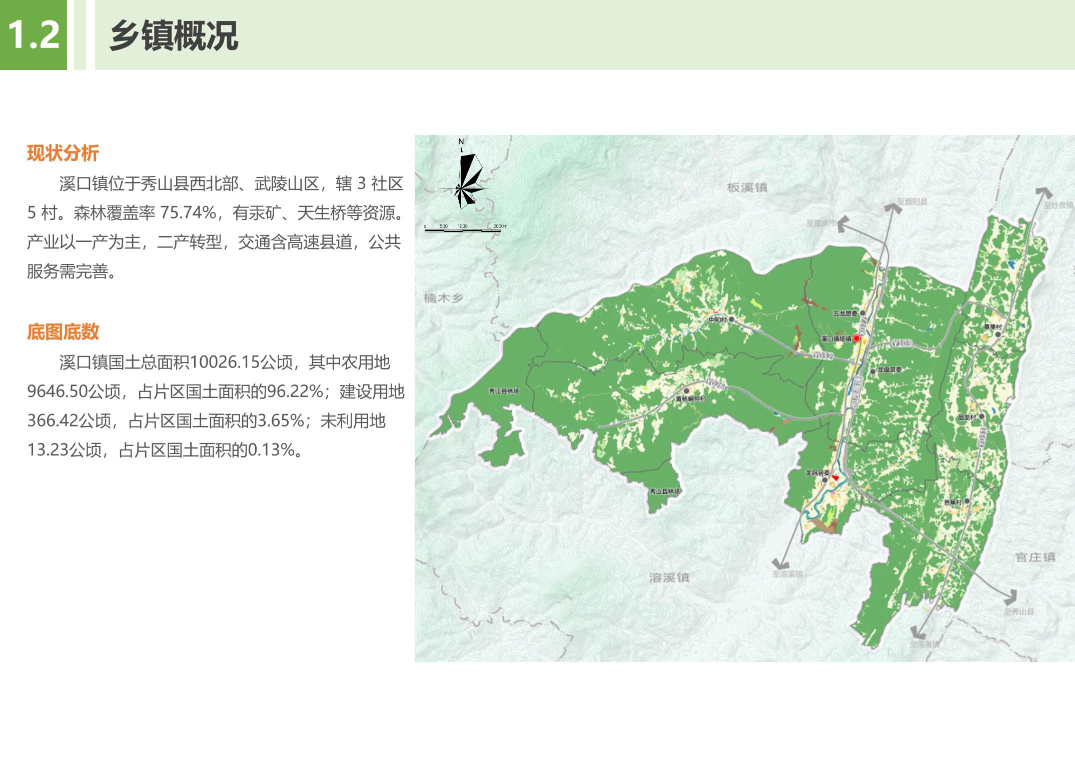Click the 底图底数 heading
The width and height of the screenshot is (1075, 760).
63,332
